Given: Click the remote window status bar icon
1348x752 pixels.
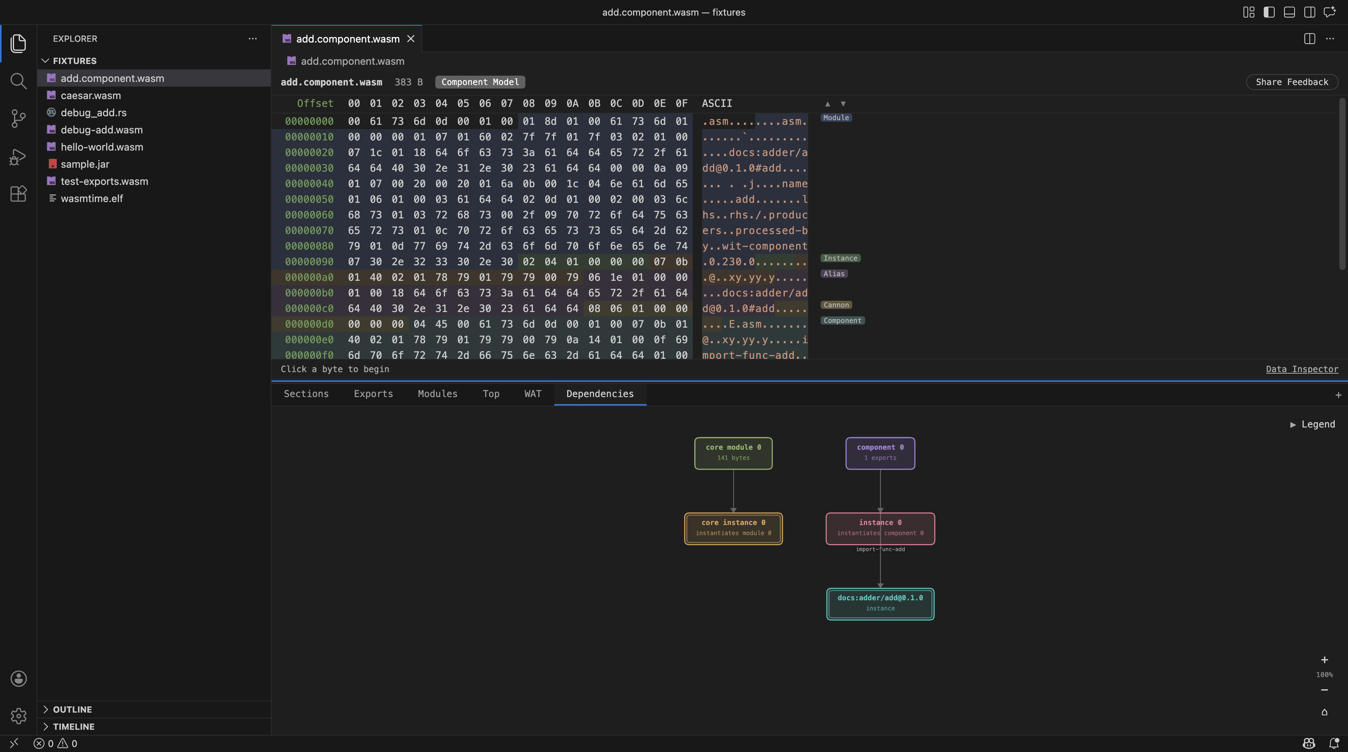Looking at the screenshot, I should coord(14,743).
